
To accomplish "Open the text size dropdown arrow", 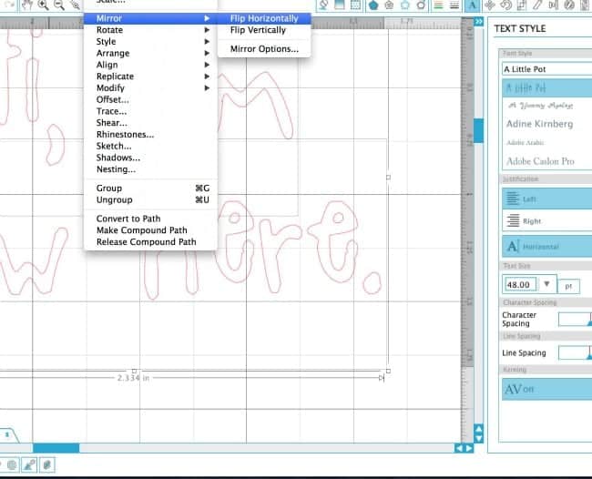I will coord(546,284).
